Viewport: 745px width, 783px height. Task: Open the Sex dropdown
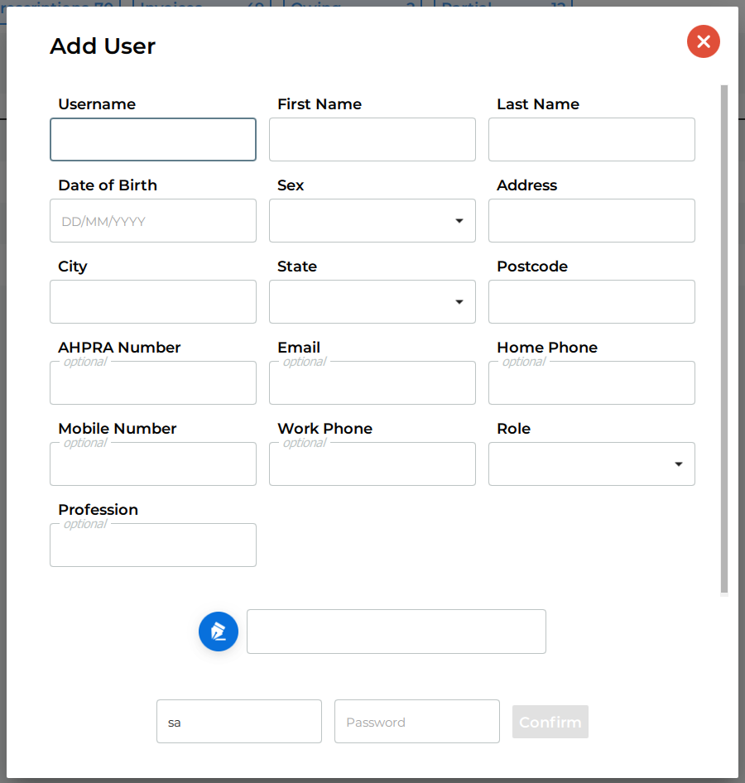pyautogui.click(x=372, y=221)
